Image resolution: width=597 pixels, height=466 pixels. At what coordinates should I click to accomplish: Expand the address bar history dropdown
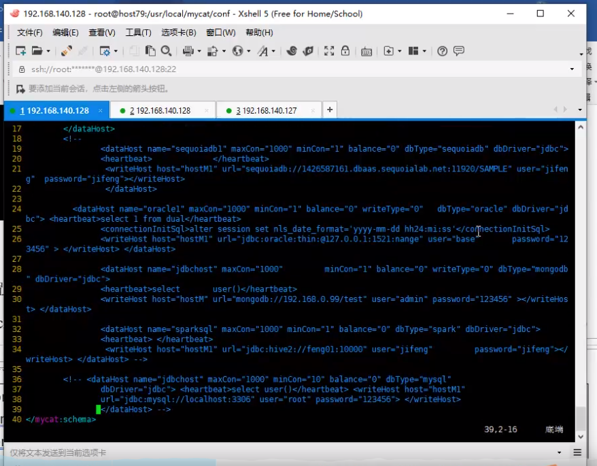[x=572, y=69]
